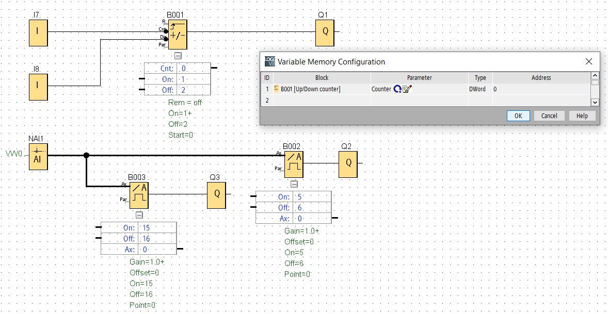This screenshot has width=608, height=314.
Task: Click the empty Block cell in row 2
Action: pyautogui.click(x=321, y=101)
